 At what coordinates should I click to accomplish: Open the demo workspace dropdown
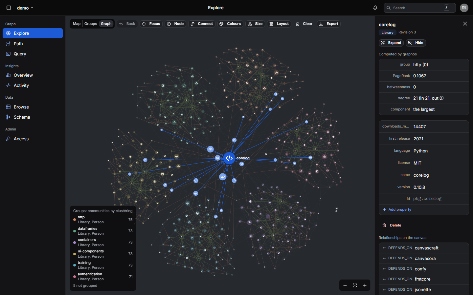25,8
